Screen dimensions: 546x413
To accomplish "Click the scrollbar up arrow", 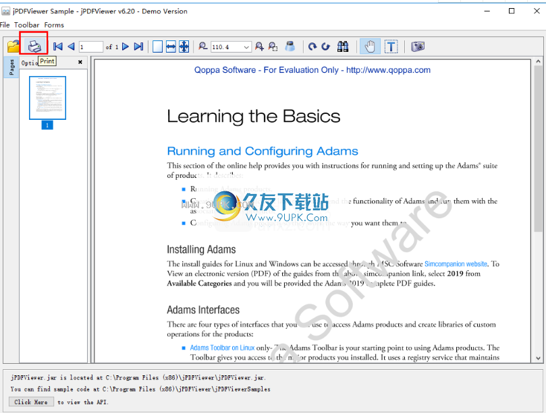I will tap(538, 61).
